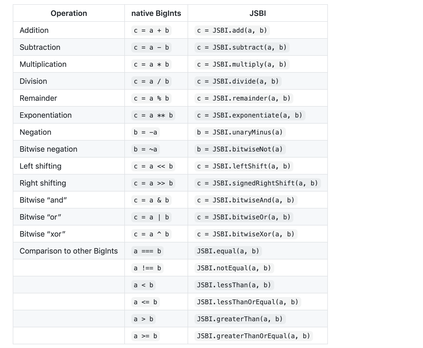This screenshot has height=348, width=423.
Task: Select the Exponentiation row label
Action: (x=46, y=115)
